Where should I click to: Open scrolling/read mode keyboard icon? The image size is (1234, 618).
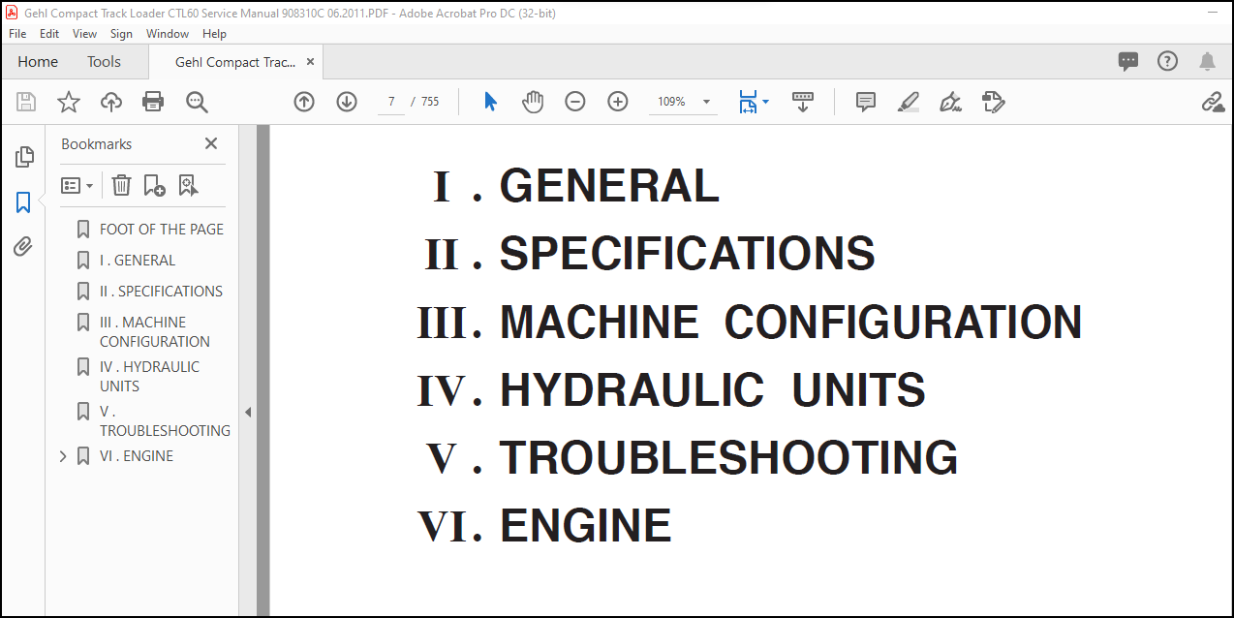[803, 102]
